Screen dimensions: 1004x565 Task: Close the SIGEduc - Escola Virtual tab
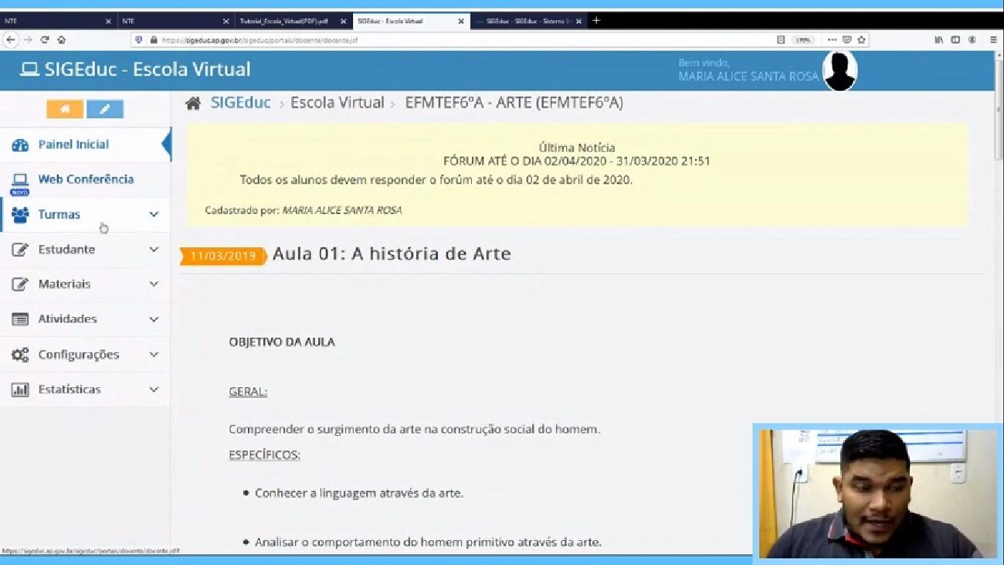pos(461,21)
